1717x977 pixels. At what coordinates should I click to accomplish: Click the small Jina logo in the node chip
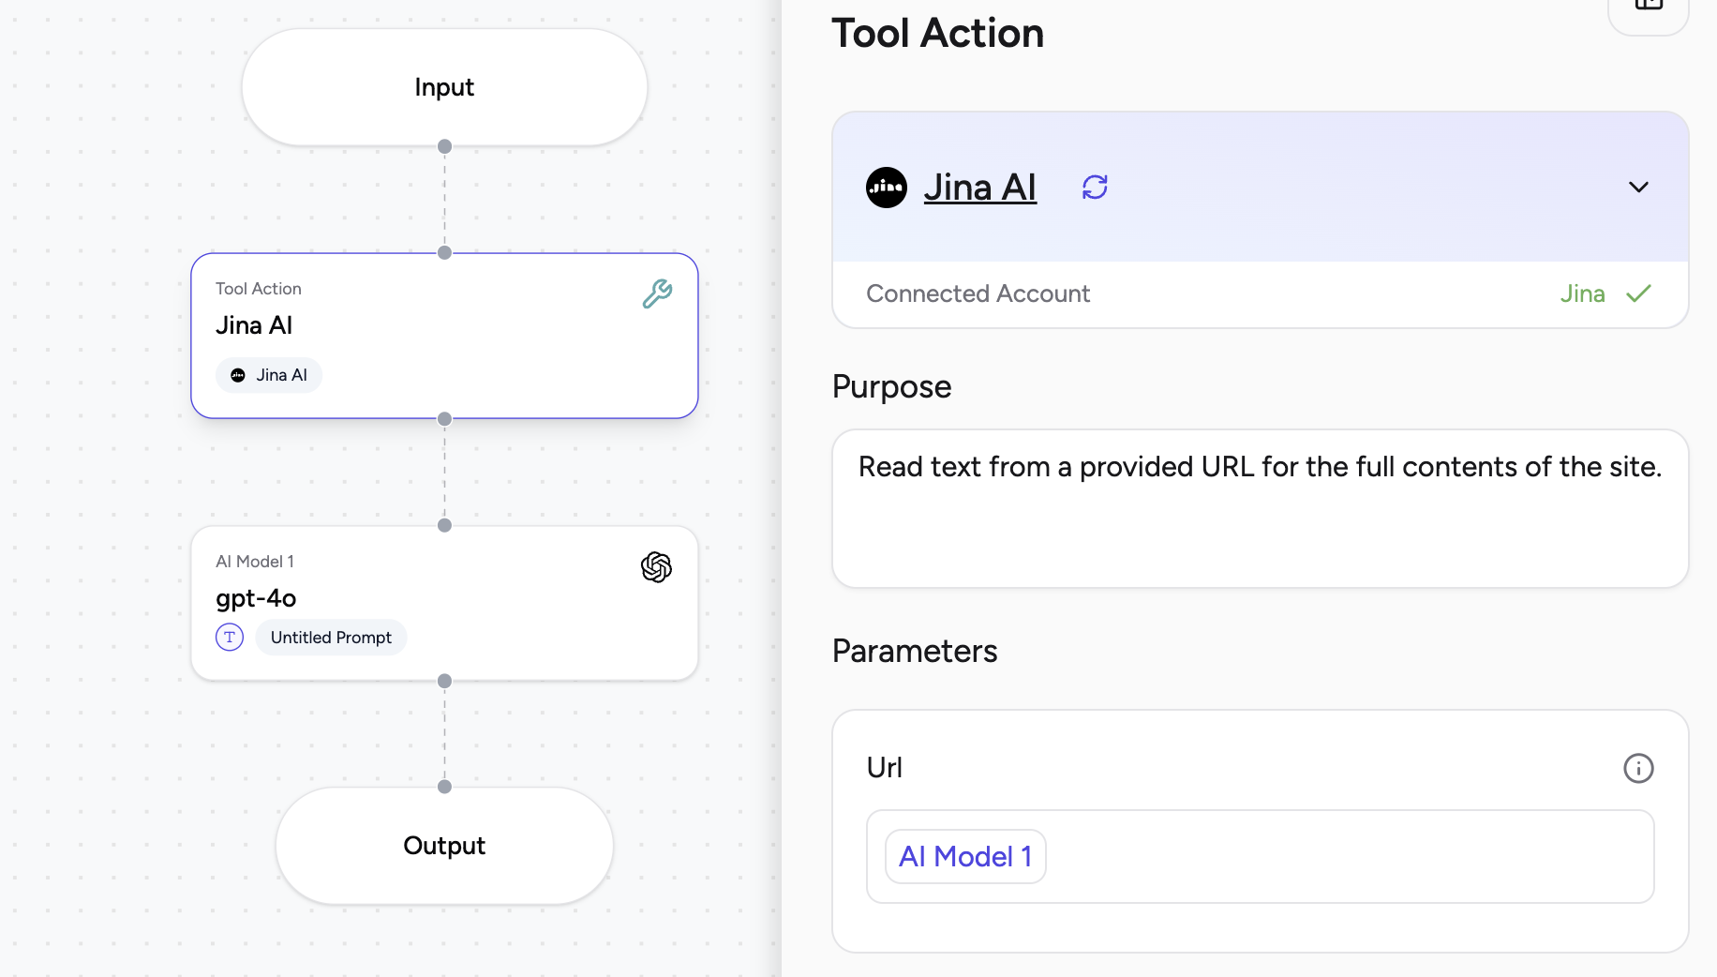(238, 375)
